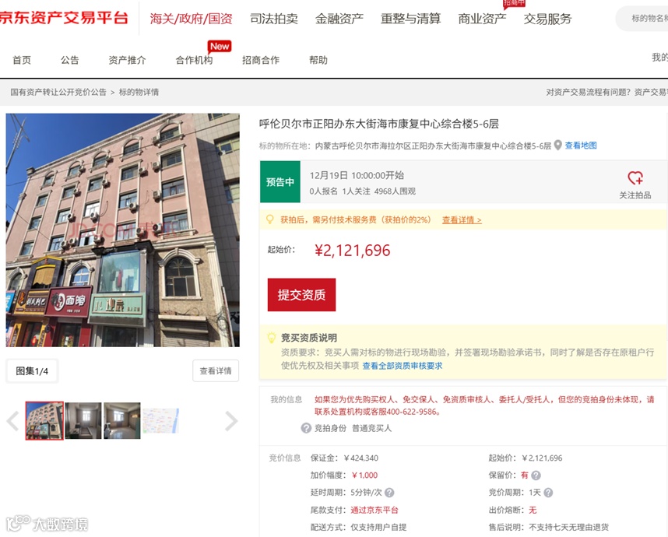Click 5分钟/次 delay period value
This screenshot has height=537, width=668.
click(x=366, y=493)
